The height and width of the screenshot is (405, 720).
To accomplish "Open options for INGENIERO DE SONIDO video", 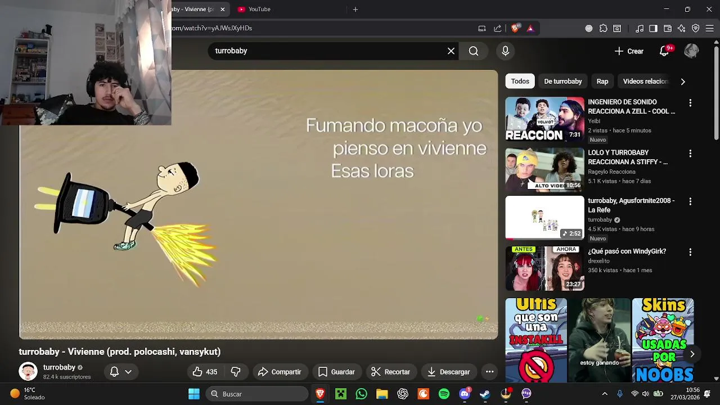I will coord(690,103).
